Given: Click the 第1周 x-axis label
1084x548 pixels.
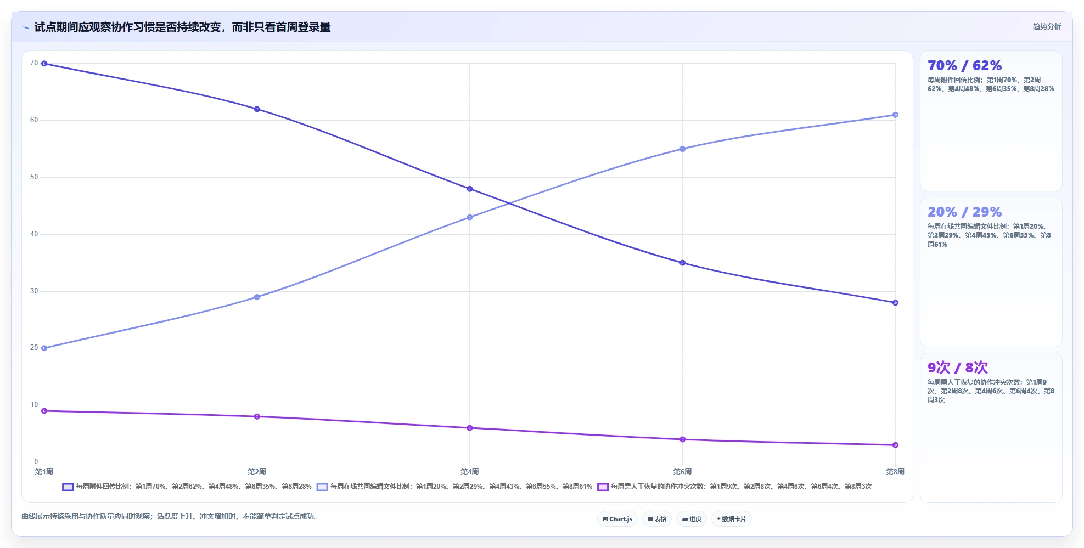Looking at the screenshot, I should coord(44,472).
